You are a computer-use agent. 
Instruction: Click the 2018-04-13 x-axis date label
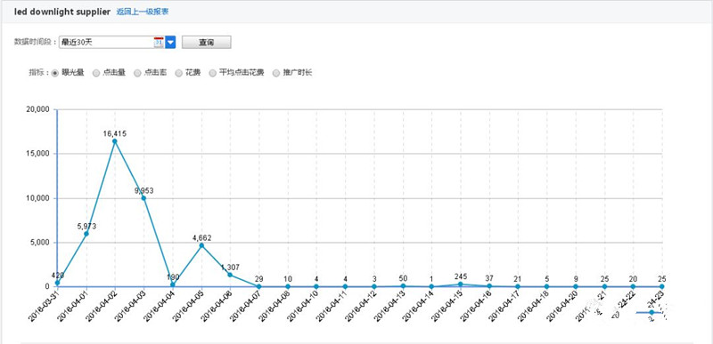point(389,306)
